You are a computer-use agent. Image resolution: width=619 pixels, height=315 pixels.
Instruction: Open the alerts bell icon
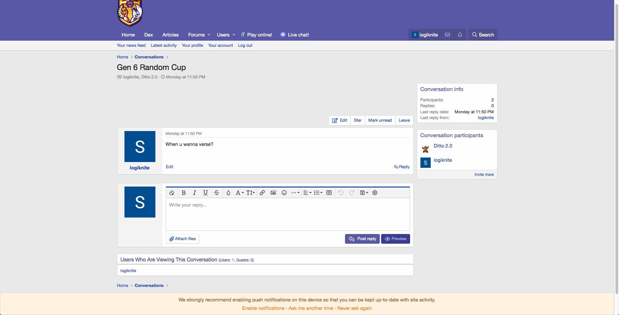(460, 35)
